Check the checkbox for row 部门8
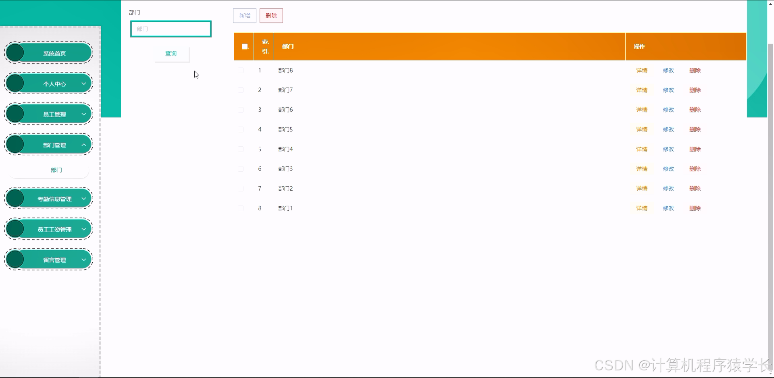The image size is (774, 378). coord(241,71)
